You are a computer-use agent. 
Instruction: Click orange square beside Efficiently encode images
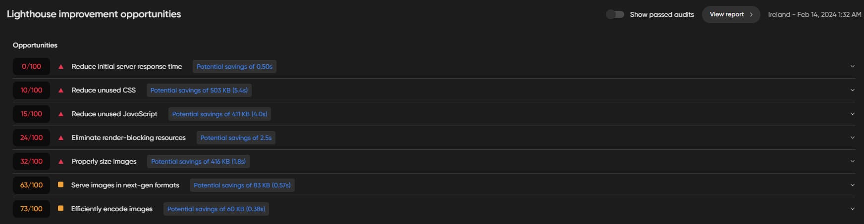[60, 208]
